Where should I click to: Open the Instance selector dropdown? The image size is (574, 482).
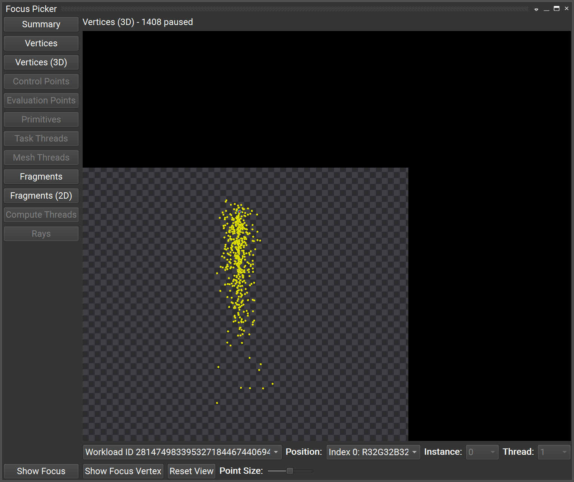pos(482,452)
